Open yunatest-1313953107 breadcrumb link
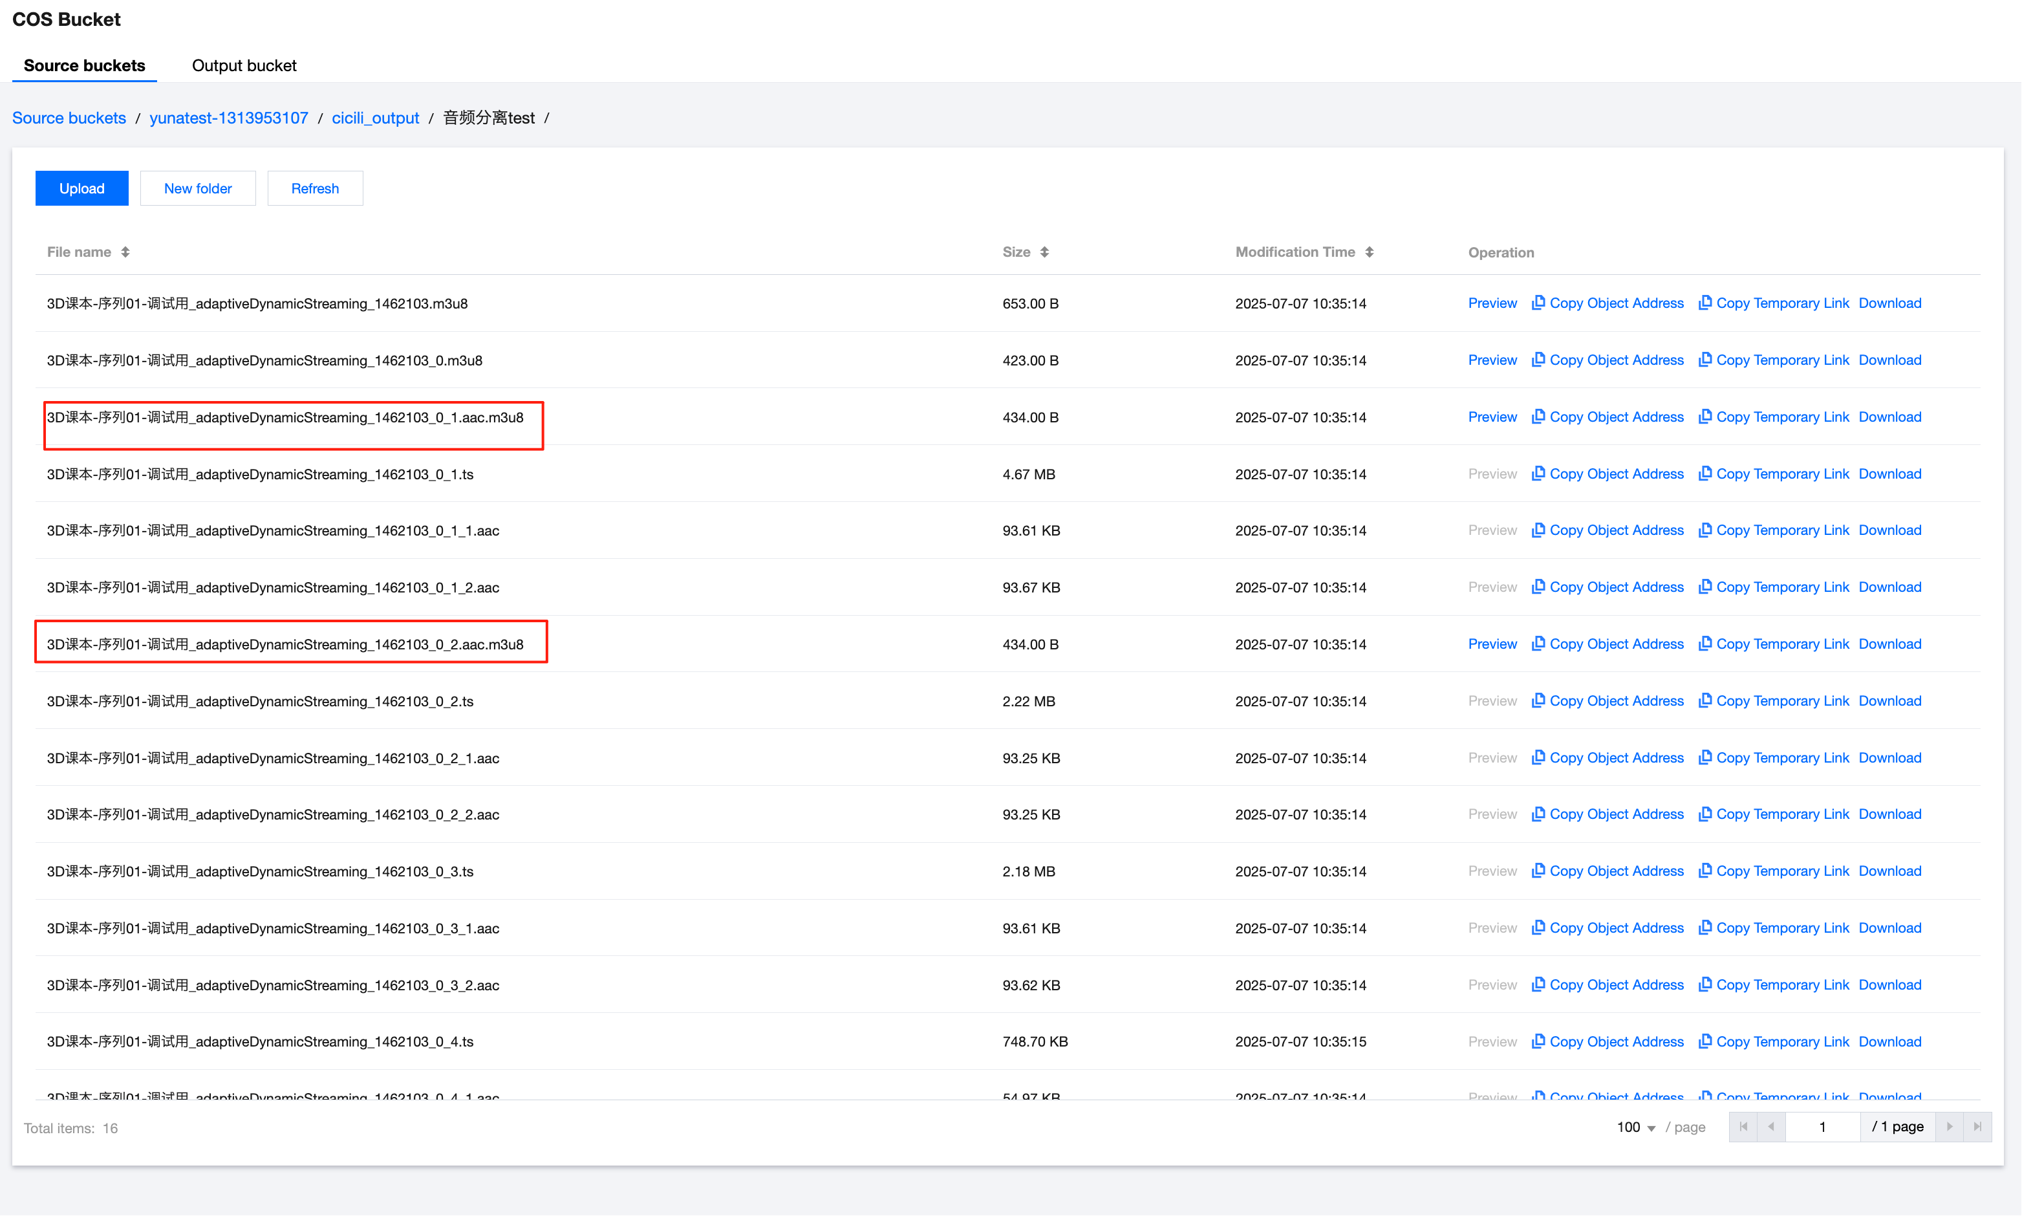 point(228,118)
